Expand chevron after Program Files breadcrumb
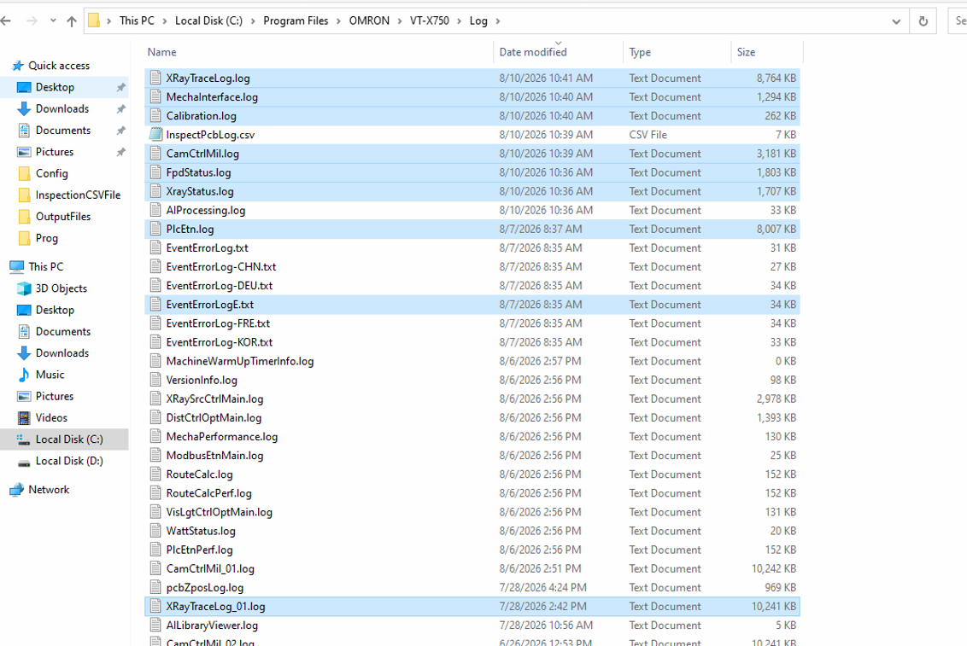Viewport: 967px width, 646px height. click(x=338, y=21)
